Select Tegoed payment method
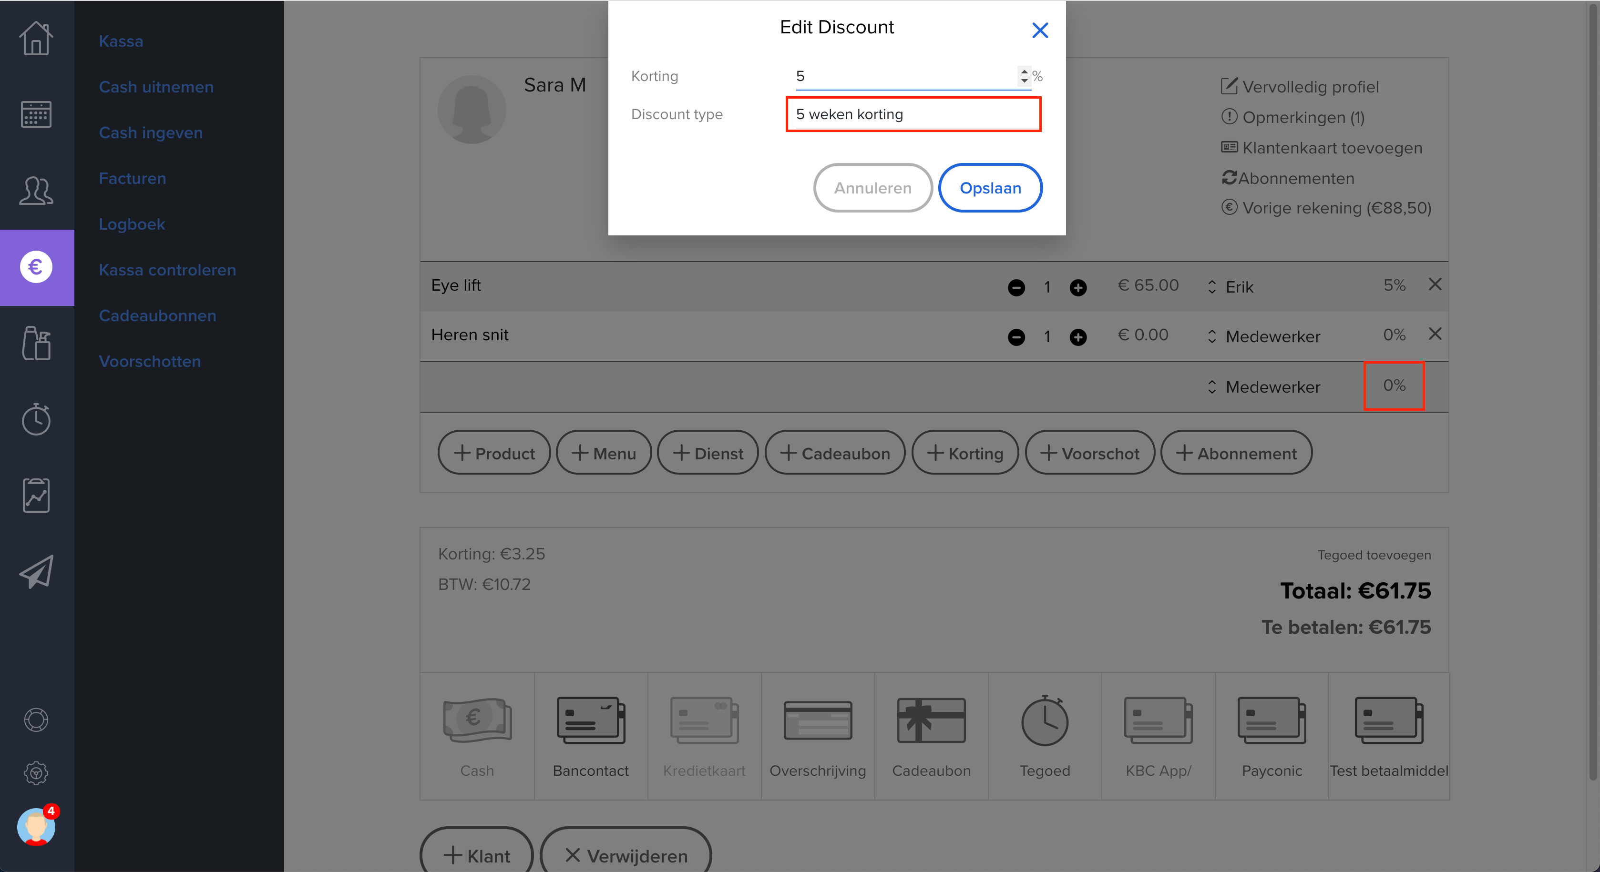 pos(1045,736)
